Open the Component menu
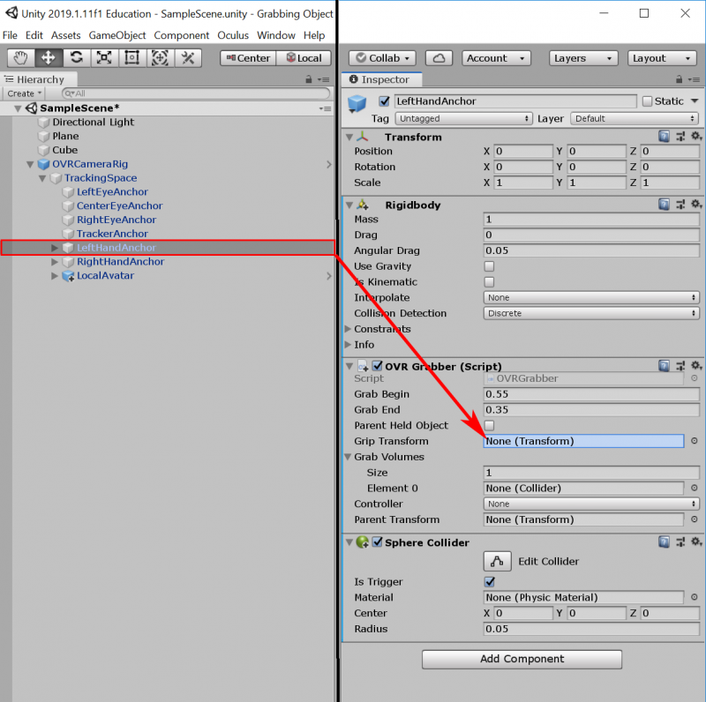The image size is (706, 702). pyautogui.click(x=182, y=35)
